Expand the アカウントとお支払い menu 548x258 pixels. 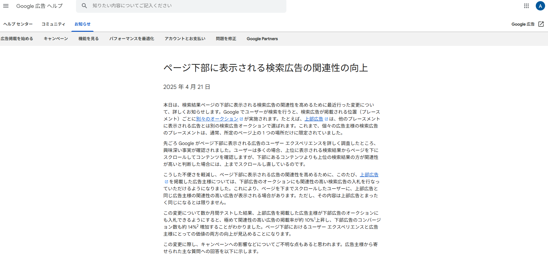coord(185,39)
